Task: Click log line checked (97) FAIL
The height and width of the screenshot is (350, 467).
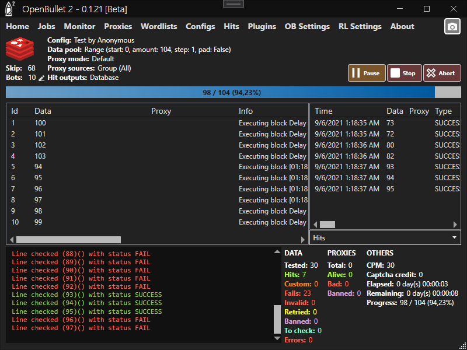Action: coord(81,328)
